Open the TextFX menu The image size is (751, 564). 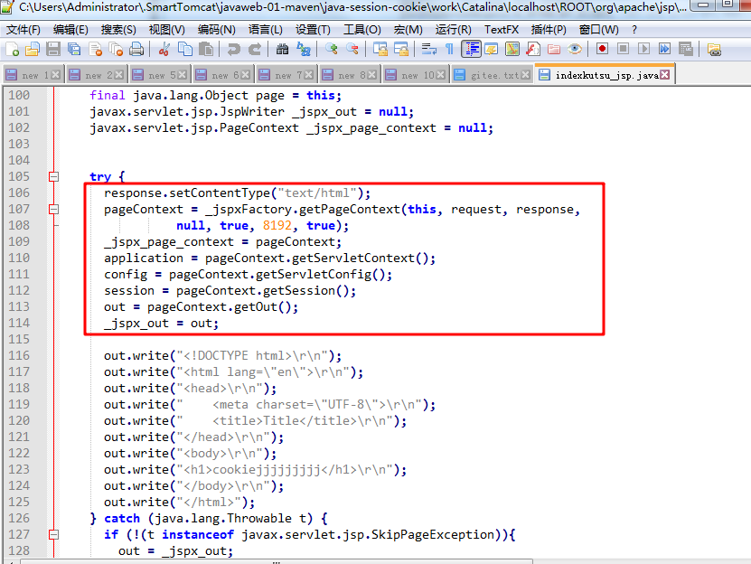(502, 30)
